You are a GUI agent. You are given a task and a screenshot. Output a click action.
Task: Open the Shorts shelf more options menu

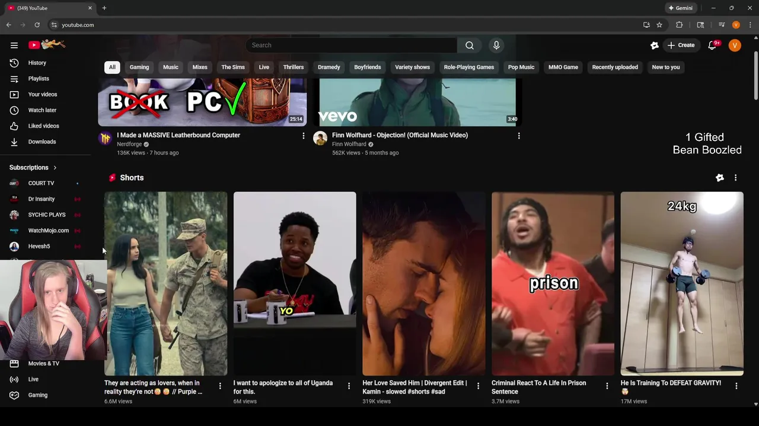coord(735,177)
